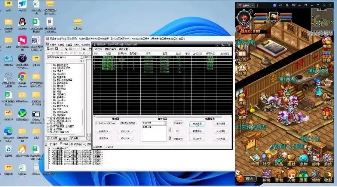The image size is (337, 187).
Task: Click the player avatar portrait in game
Action: pos(243,18)
